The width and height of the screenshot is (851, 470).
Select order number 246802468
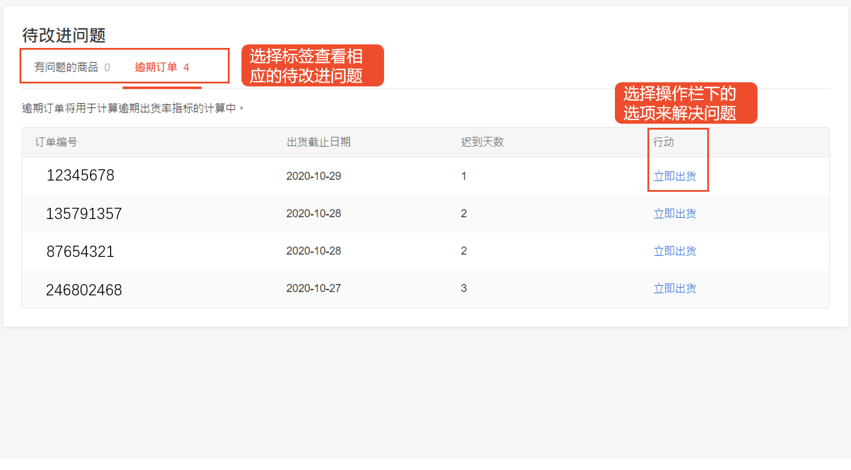point(84,290)
